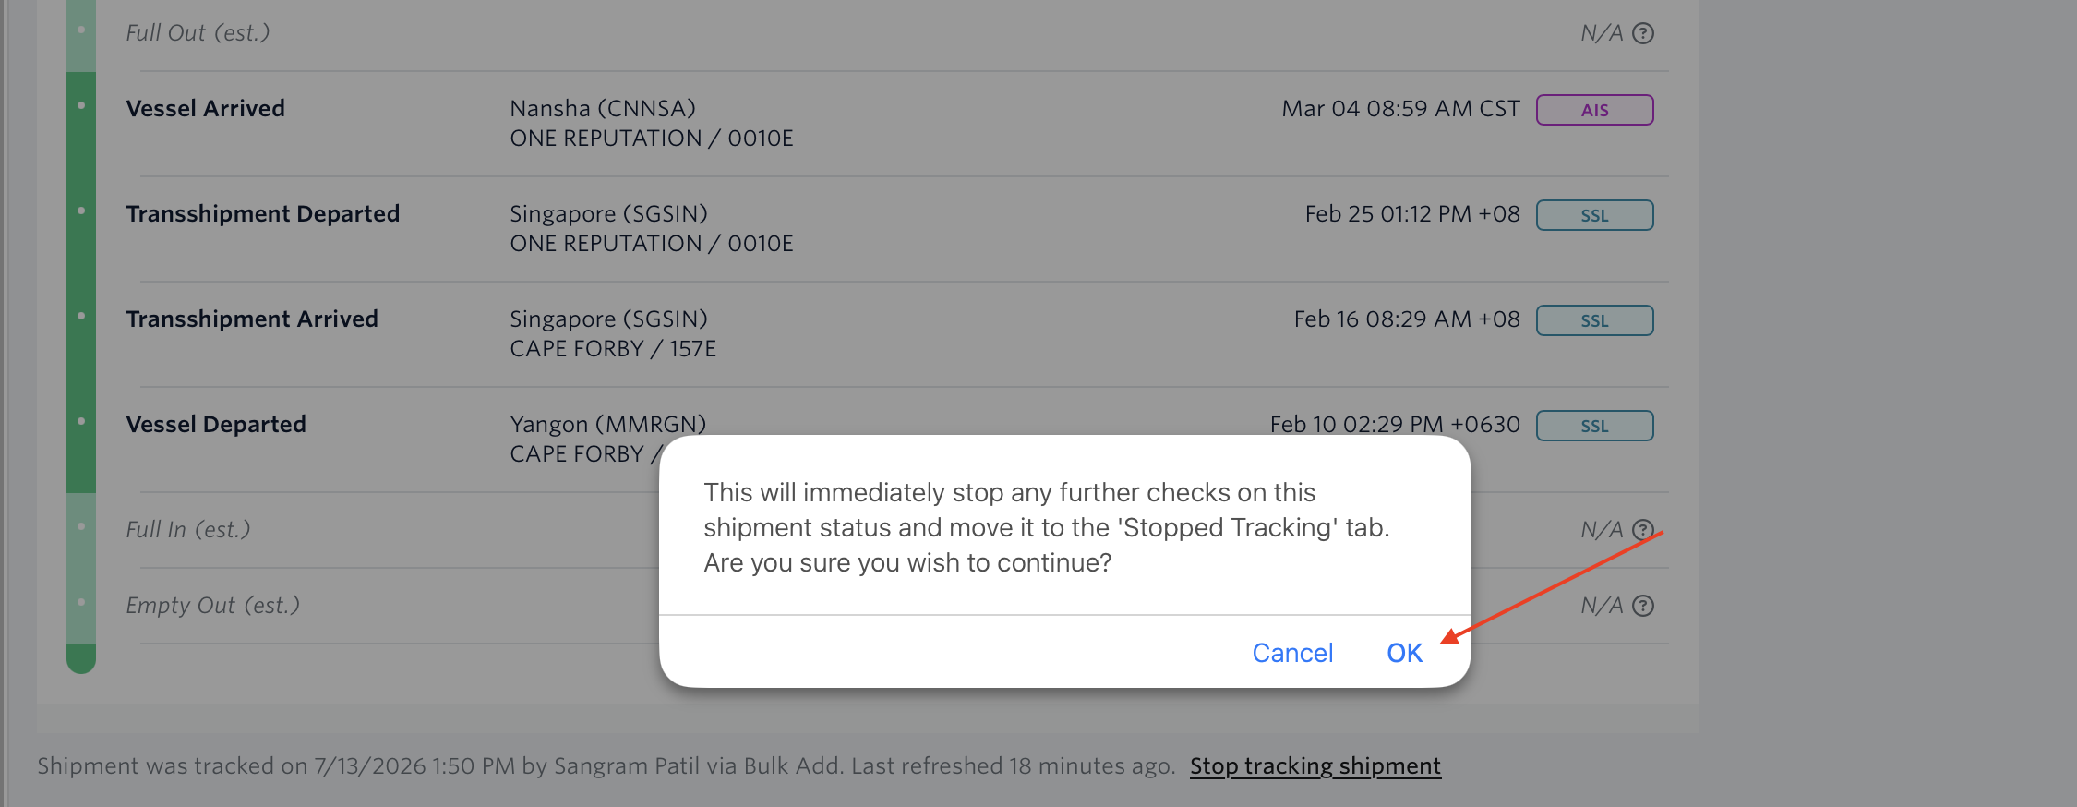Click the Mar 04 08:59 AM CST timestamp

click(1400, 108)
